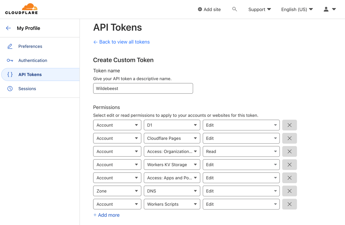
Task: Click the Authentication key icon
Action: (10, 60)
